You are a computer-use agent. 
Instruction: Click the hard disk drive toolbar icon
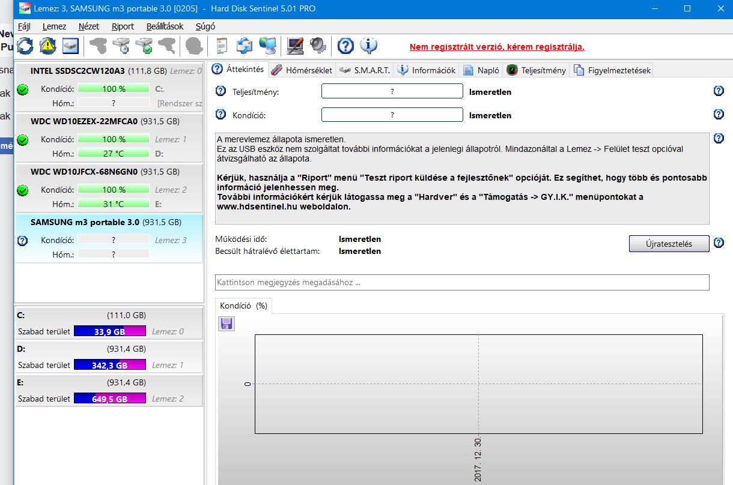click(x=71, y=45)
